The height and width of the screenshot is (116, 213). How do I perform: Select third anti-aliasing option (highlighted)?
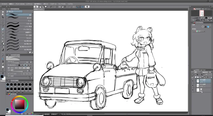click(25, 65)
